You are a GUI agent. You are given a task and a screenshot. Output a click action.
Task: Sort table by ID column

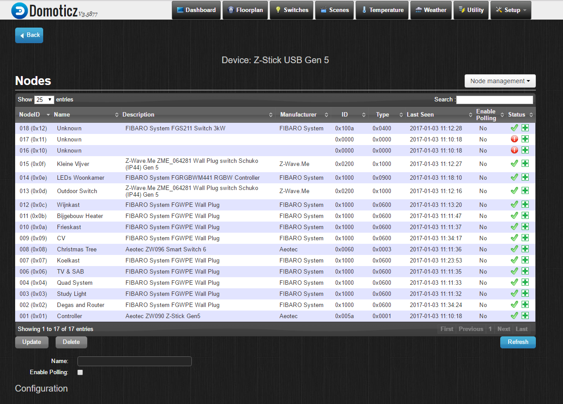click(349, 114)
